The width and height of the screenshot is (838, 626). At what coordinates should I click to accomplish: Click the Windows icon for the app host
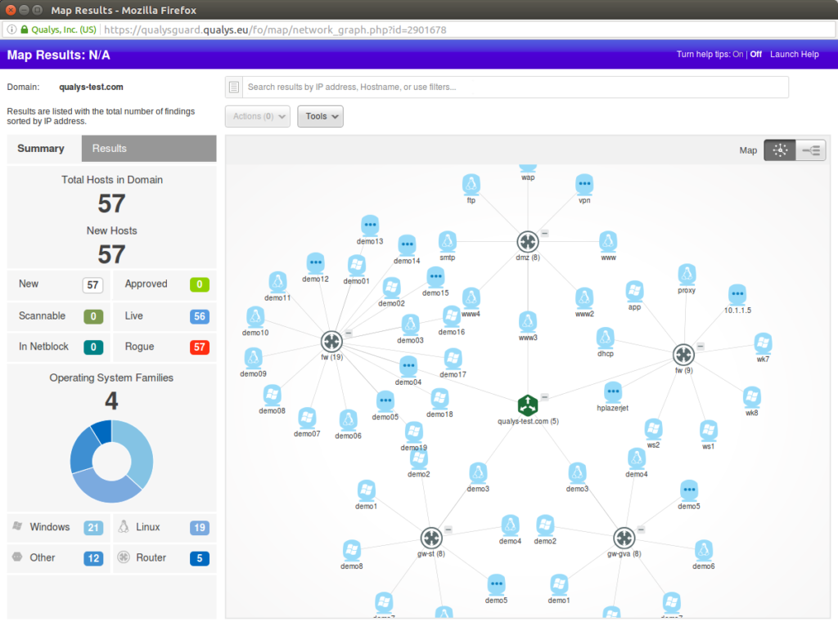[634, 291]
